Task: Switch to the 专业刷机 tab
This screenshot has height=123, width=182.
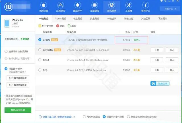Action: (78, 18)
